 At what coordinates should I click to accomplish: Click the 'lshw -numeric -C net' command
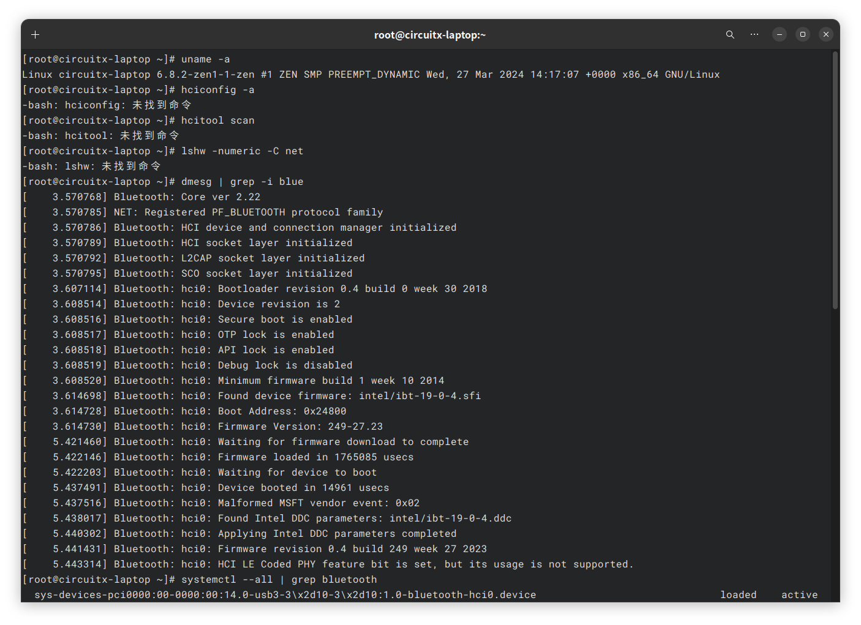pyautogui.click(x=242, y=151)
